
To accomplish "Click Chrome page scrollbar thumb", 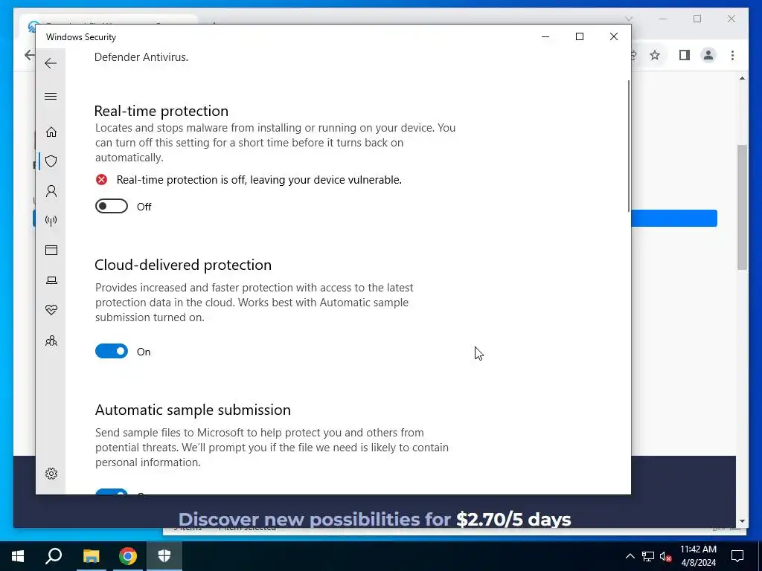I will click(742, 207).
